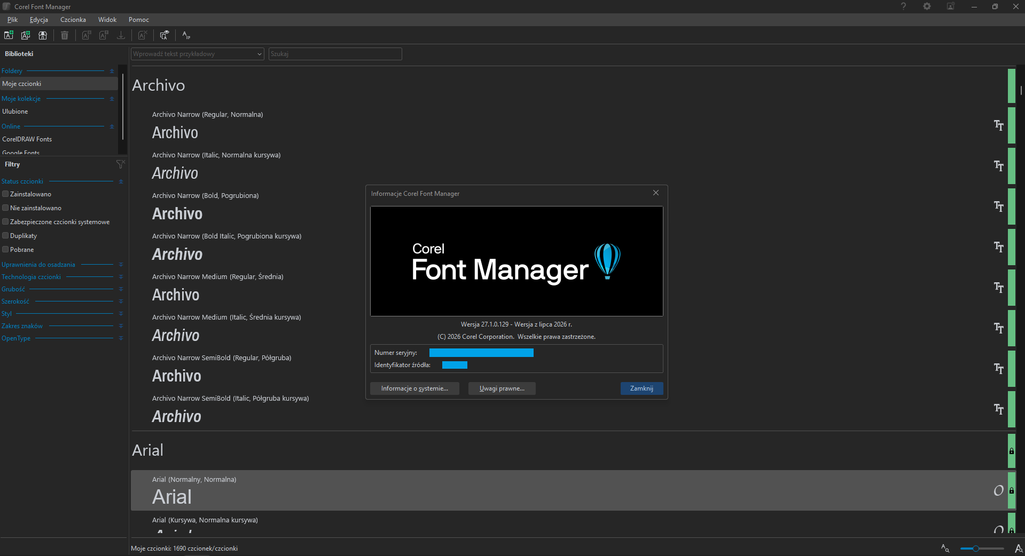Click the download arrow icon in the toolbar
Screen dimensions: 1025x556
pos(121,35)
